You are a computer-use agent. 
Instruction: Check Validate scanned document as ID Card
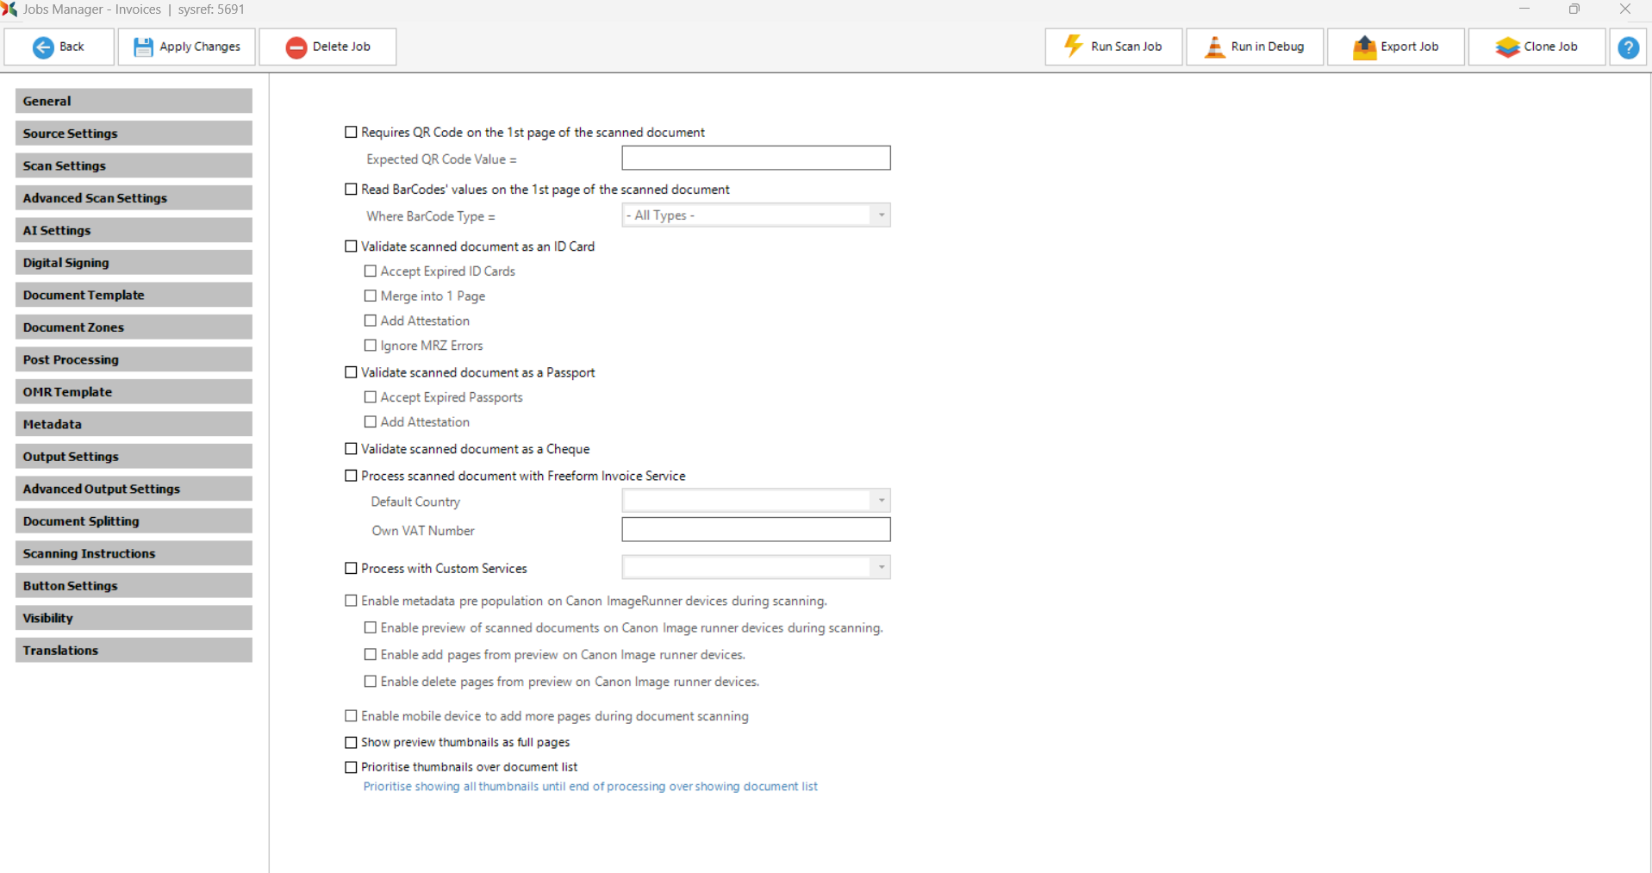point(351,246)
